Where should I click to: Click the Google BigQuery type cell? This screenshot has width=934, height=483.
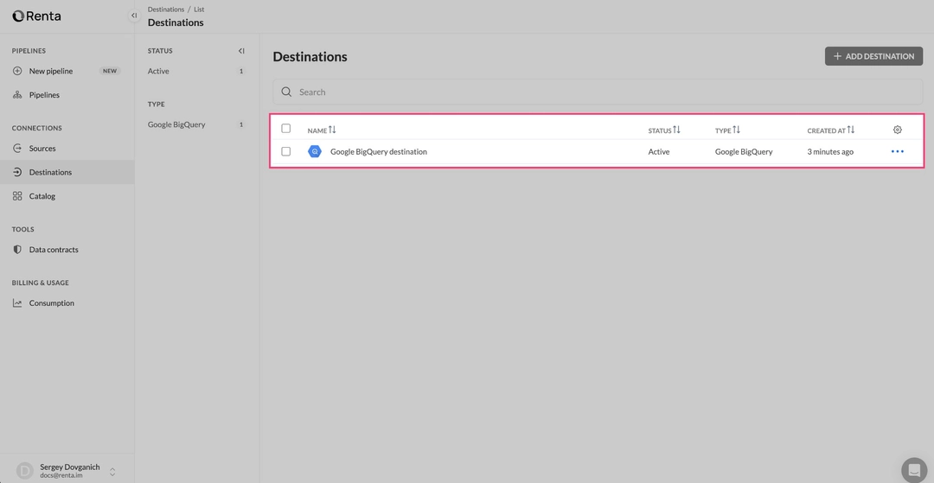tap(744, 152)
